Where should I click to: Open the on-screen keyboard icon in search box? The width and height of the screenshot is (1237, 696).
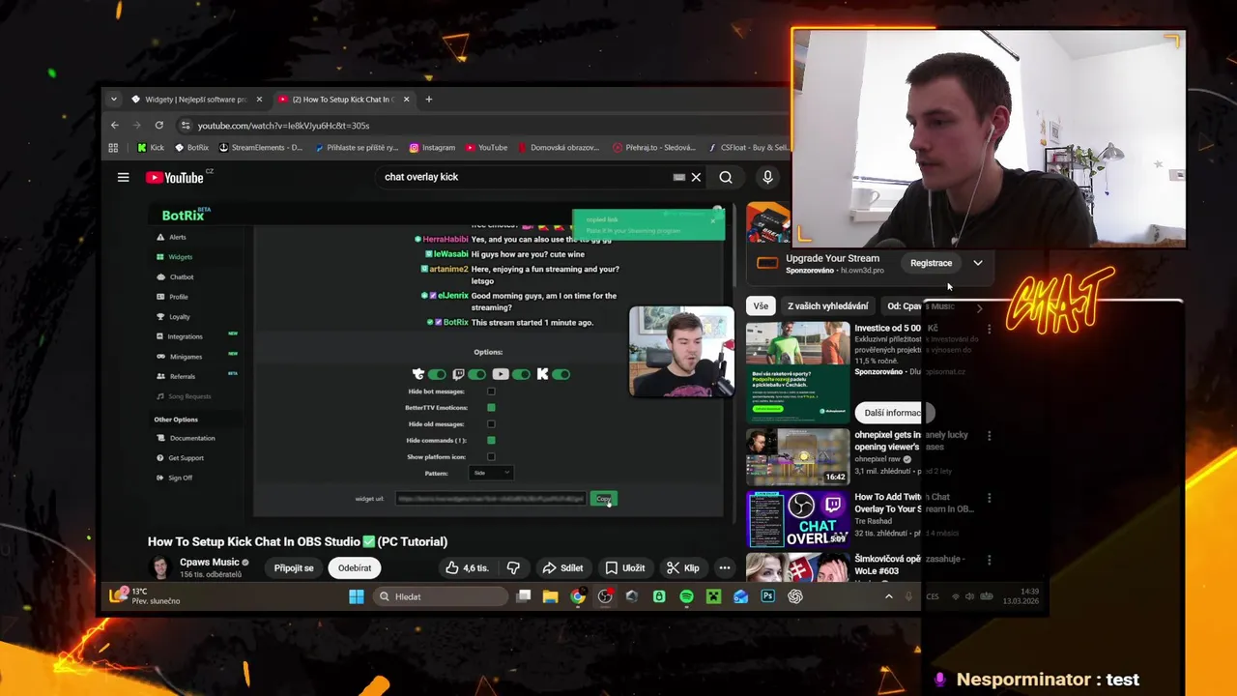(679, 177)
